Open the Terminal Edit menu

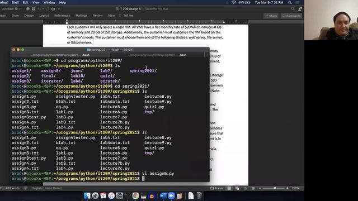click(26, 2)
